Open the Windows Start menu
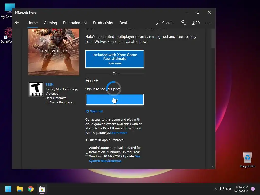The width and height of the screenshot is (260, 195). pos(8,189)
